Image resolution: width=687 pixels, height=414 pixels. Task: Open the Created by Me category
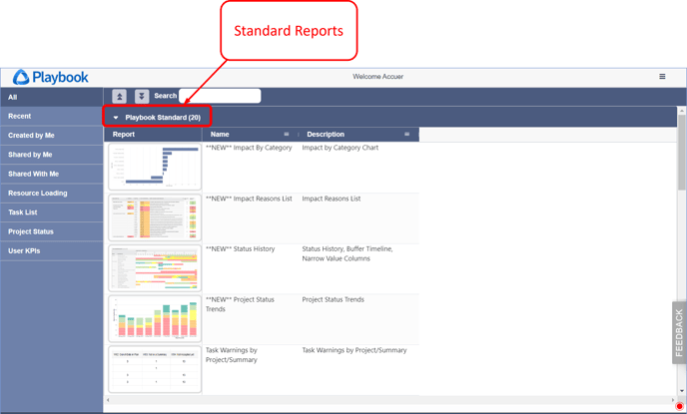[52, 136]
